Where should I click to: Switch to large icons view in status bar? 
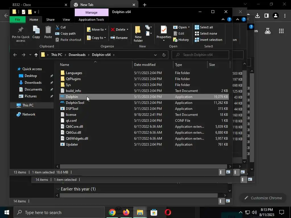228,172
